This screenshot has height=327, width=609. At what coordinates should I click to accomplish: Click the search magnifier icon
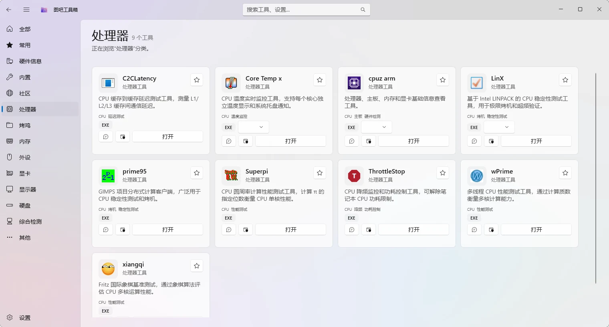tap(363, 10)
